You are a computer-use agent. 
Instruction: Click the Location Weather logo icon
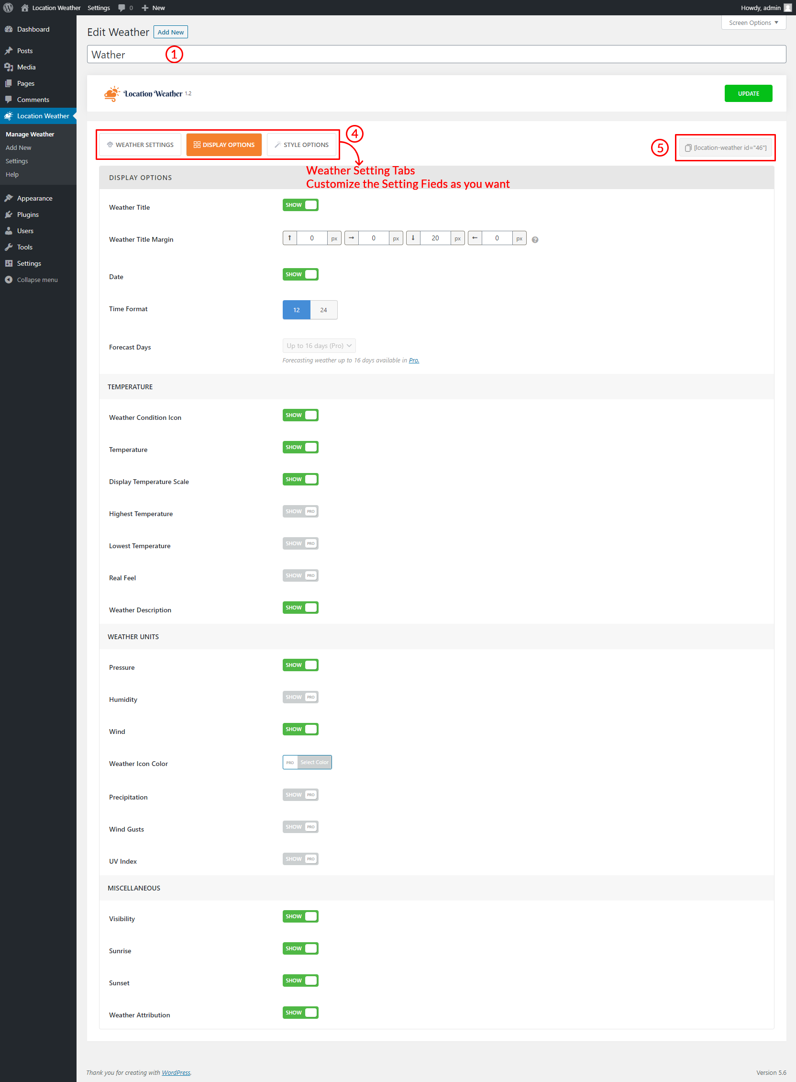tap(112, 93)
